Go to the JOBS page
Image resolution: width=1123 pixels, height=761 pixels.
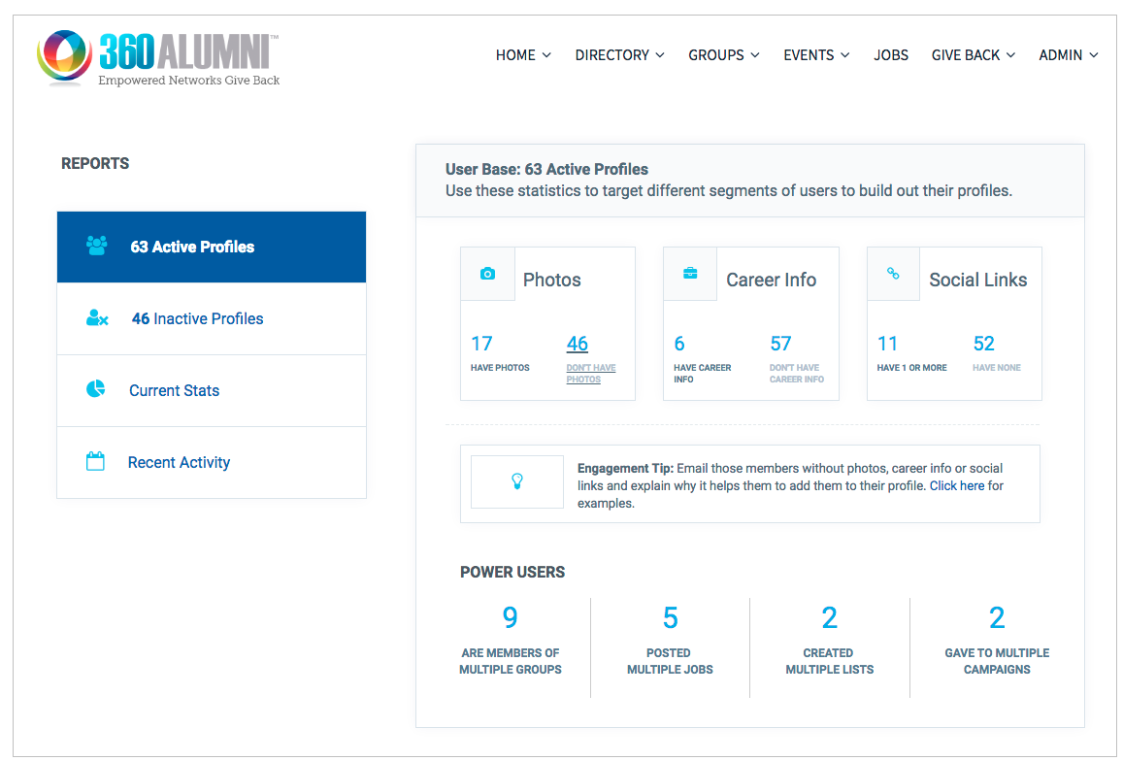(x=891, y=55)
